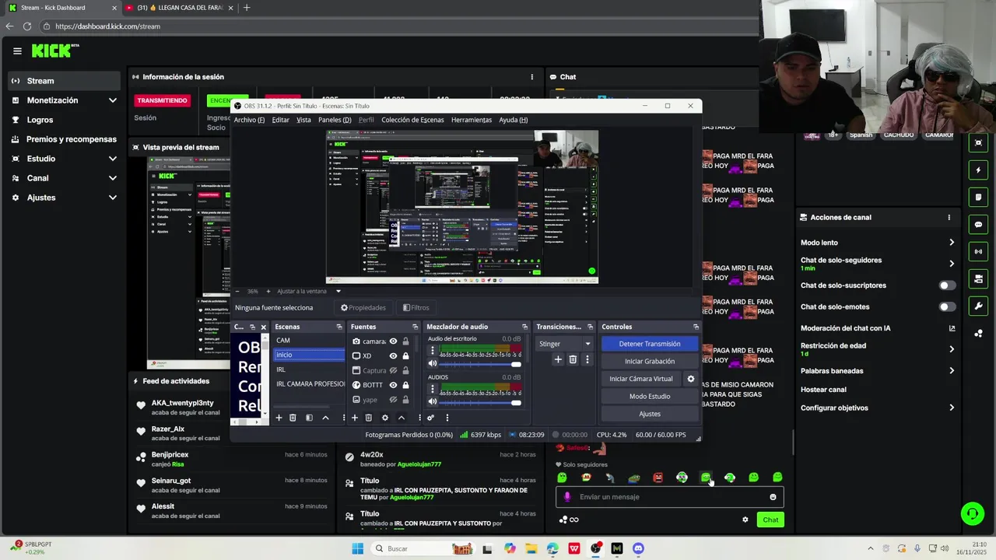Show the yape source eye icon

393,399
